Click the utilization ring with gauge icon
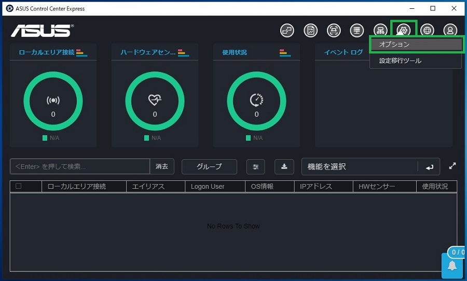467x281 pixels. (x=256, y=101)
